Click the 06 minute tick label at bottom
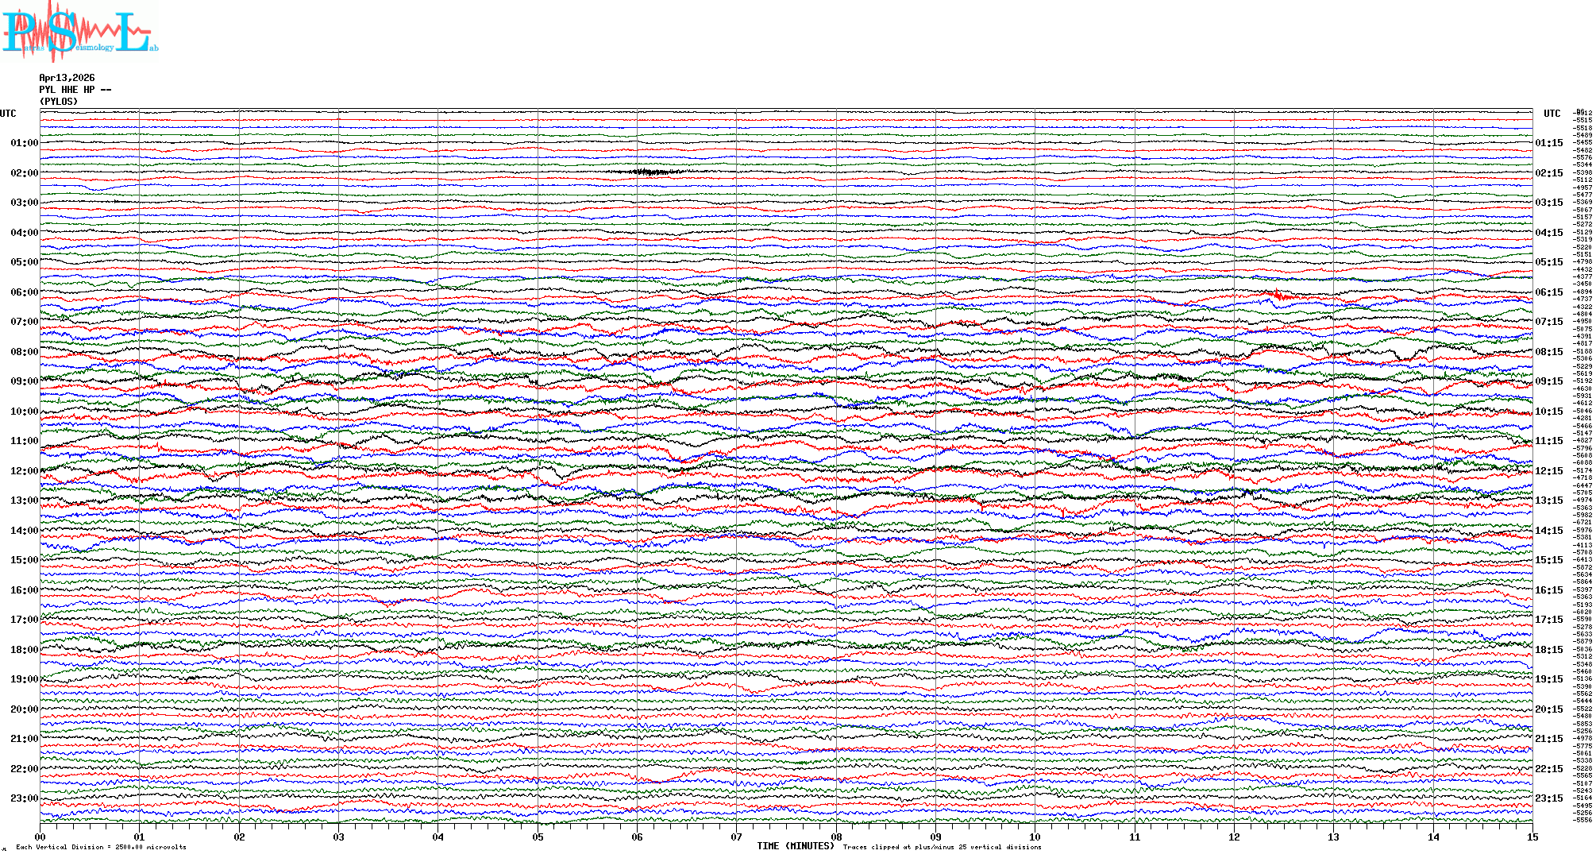 [x=637, y=837]
